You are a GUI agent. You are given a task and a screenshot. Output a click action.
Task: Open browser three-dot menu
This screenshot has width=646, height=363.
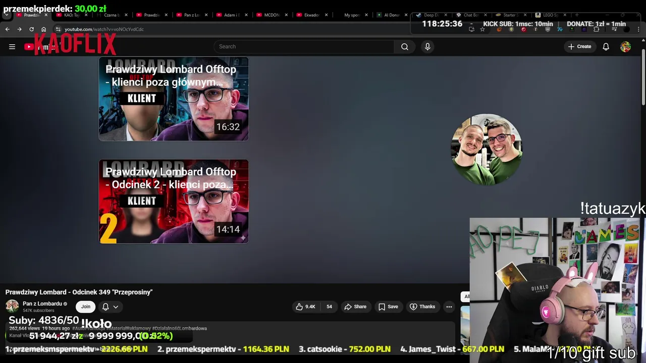click(x=638, y=29)
